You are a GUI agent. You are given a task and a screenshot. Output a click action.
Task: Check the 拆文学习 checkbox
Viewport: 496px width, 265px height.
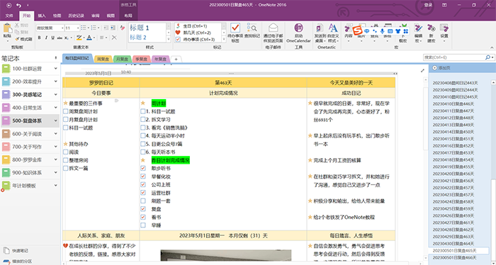point(143,120)
